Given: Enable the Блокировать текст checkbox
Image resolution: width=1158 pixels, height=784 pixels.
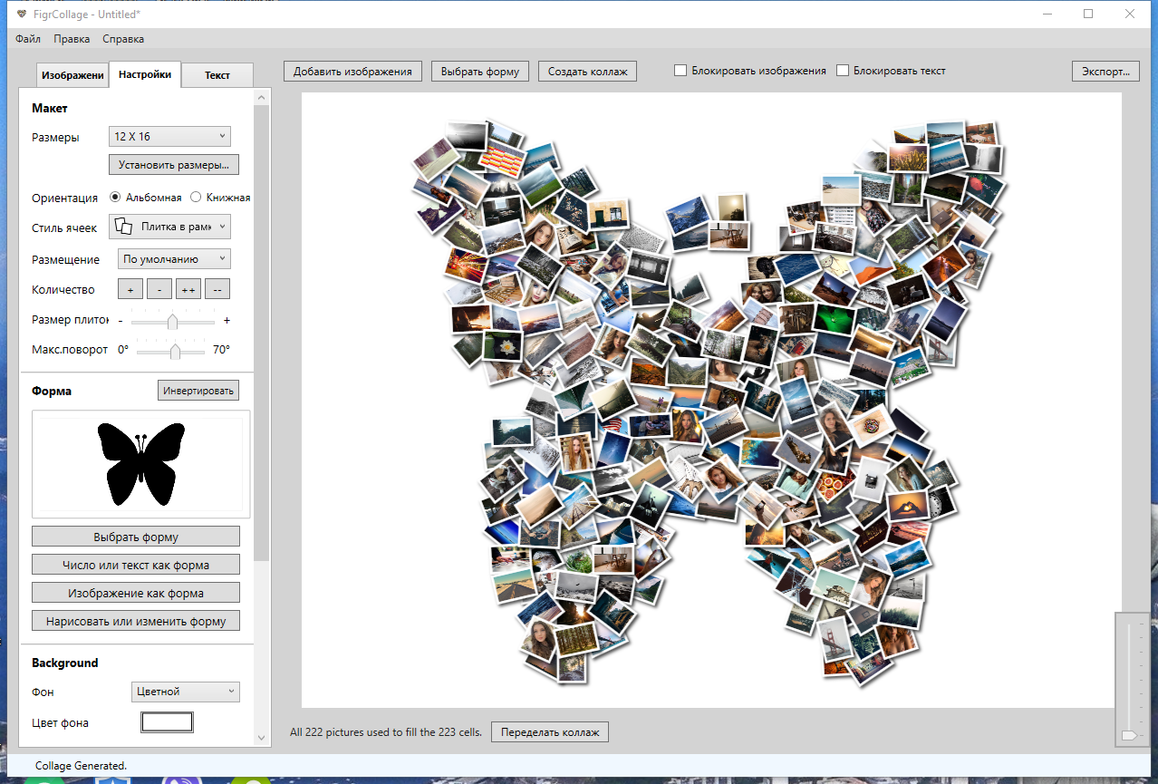Looking at the screenshot, I should 843,71.
